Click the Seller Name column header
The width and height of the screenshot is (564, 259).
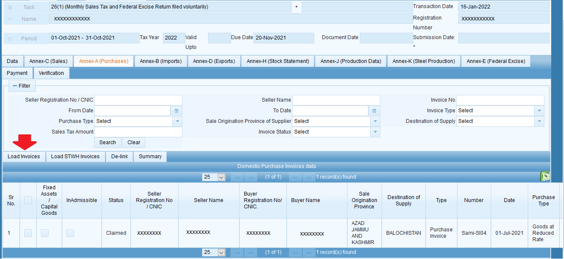209,200
